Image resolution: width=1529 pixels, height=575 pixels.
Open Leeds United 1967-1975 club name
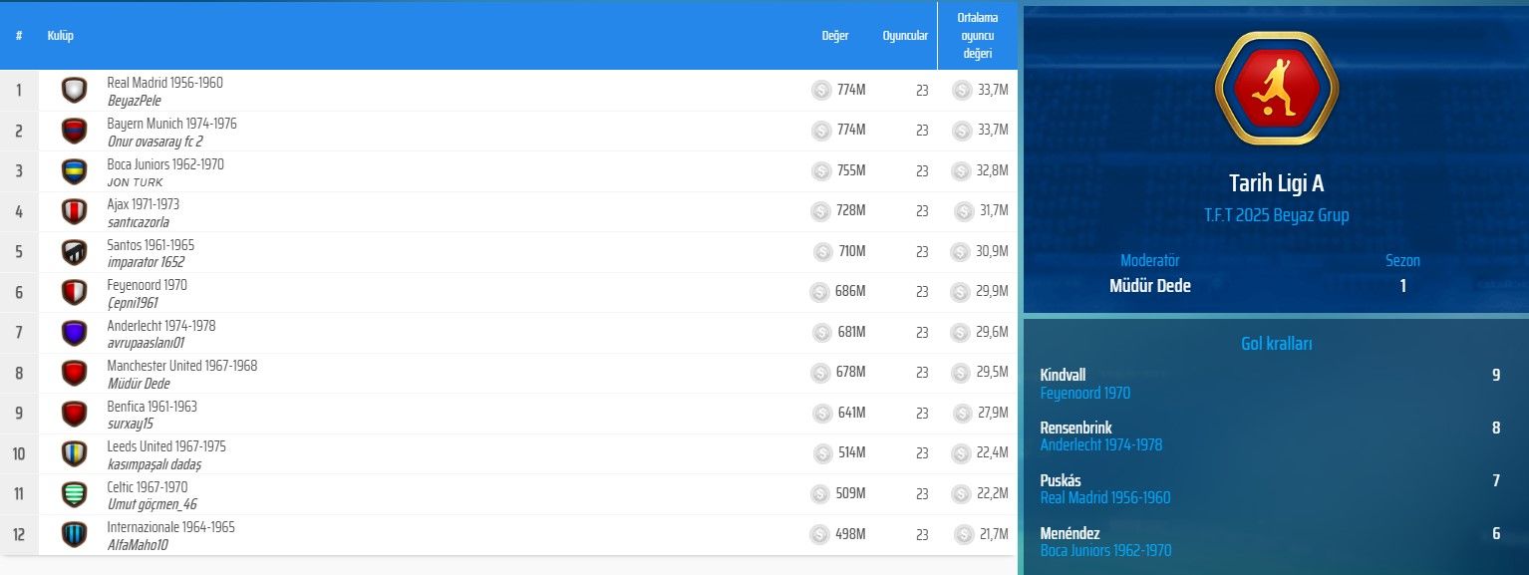166,446
